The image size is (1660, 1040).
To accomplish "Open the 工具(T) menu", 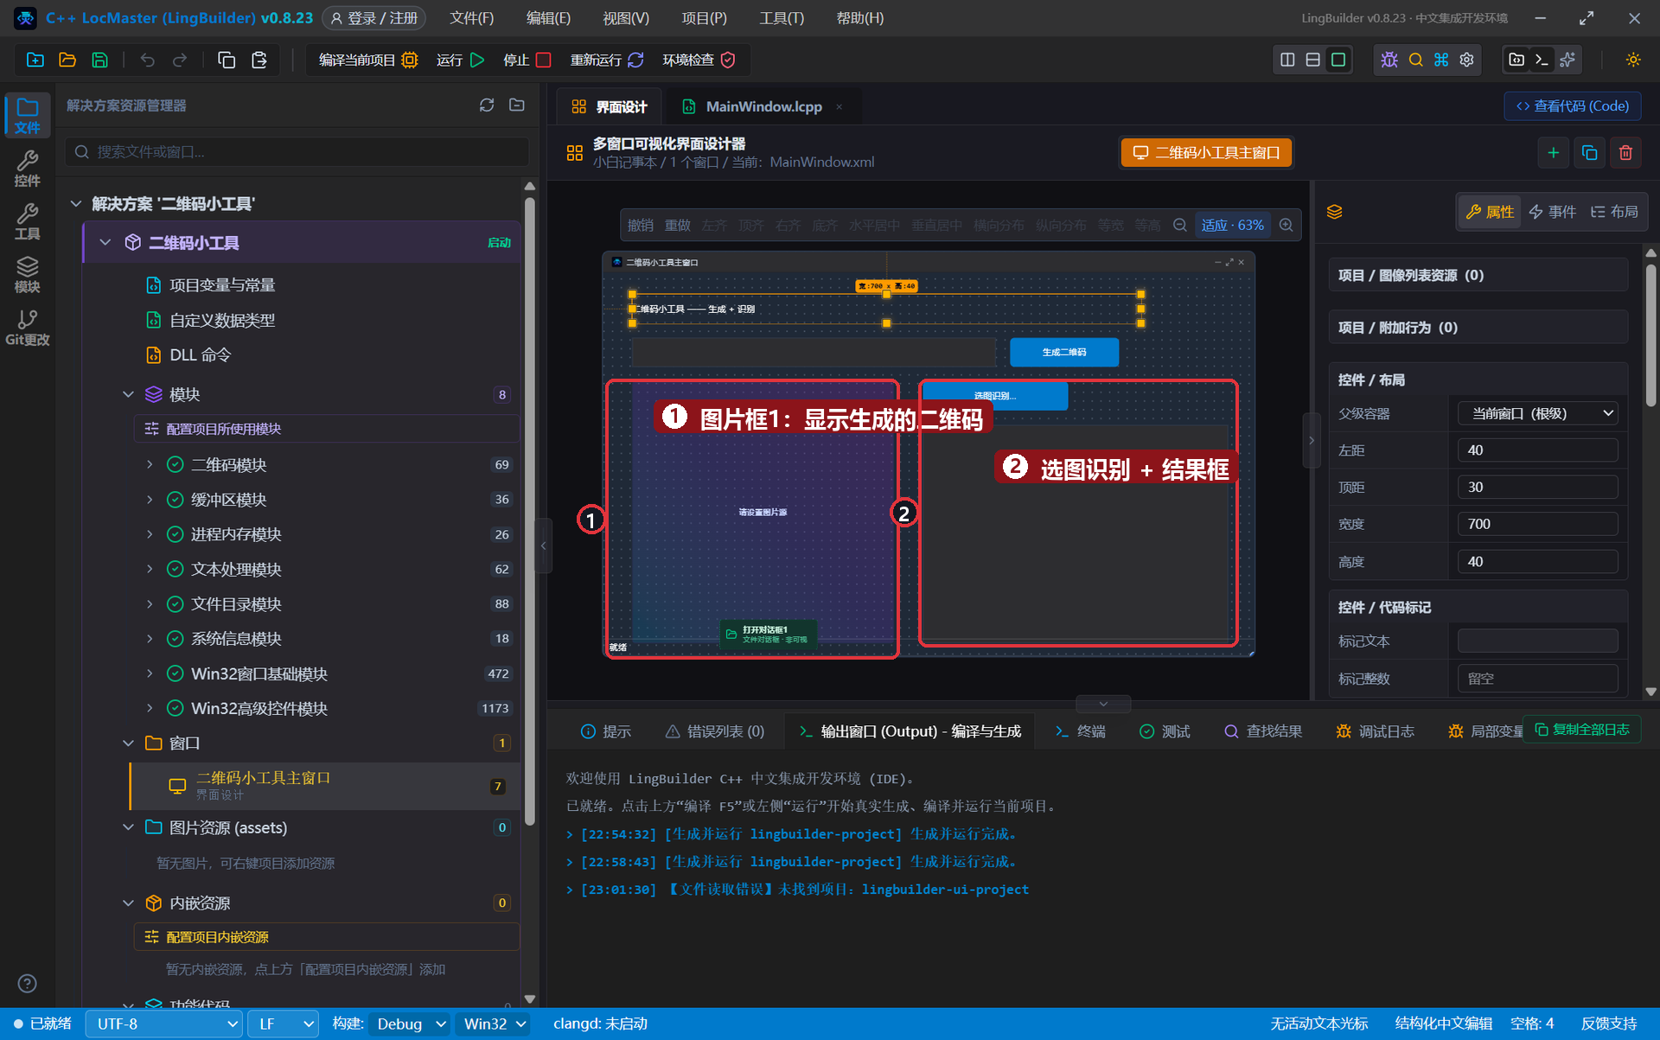I will tap(782, 18).
